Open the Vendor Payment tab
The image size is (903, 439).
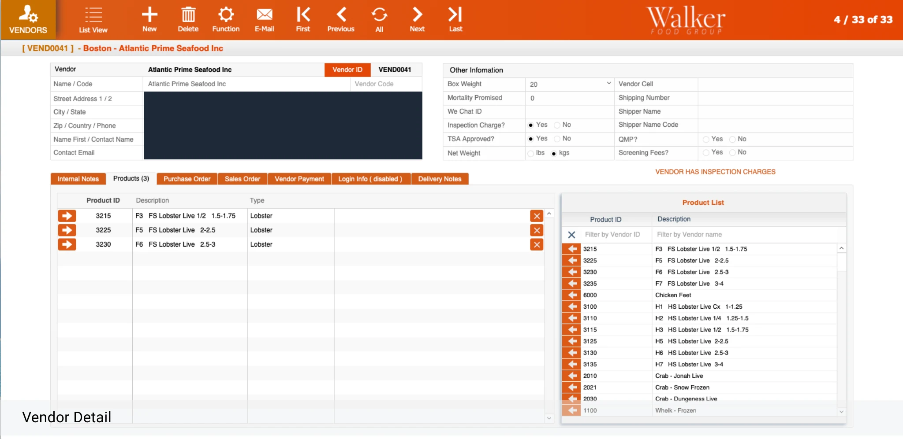299,179
